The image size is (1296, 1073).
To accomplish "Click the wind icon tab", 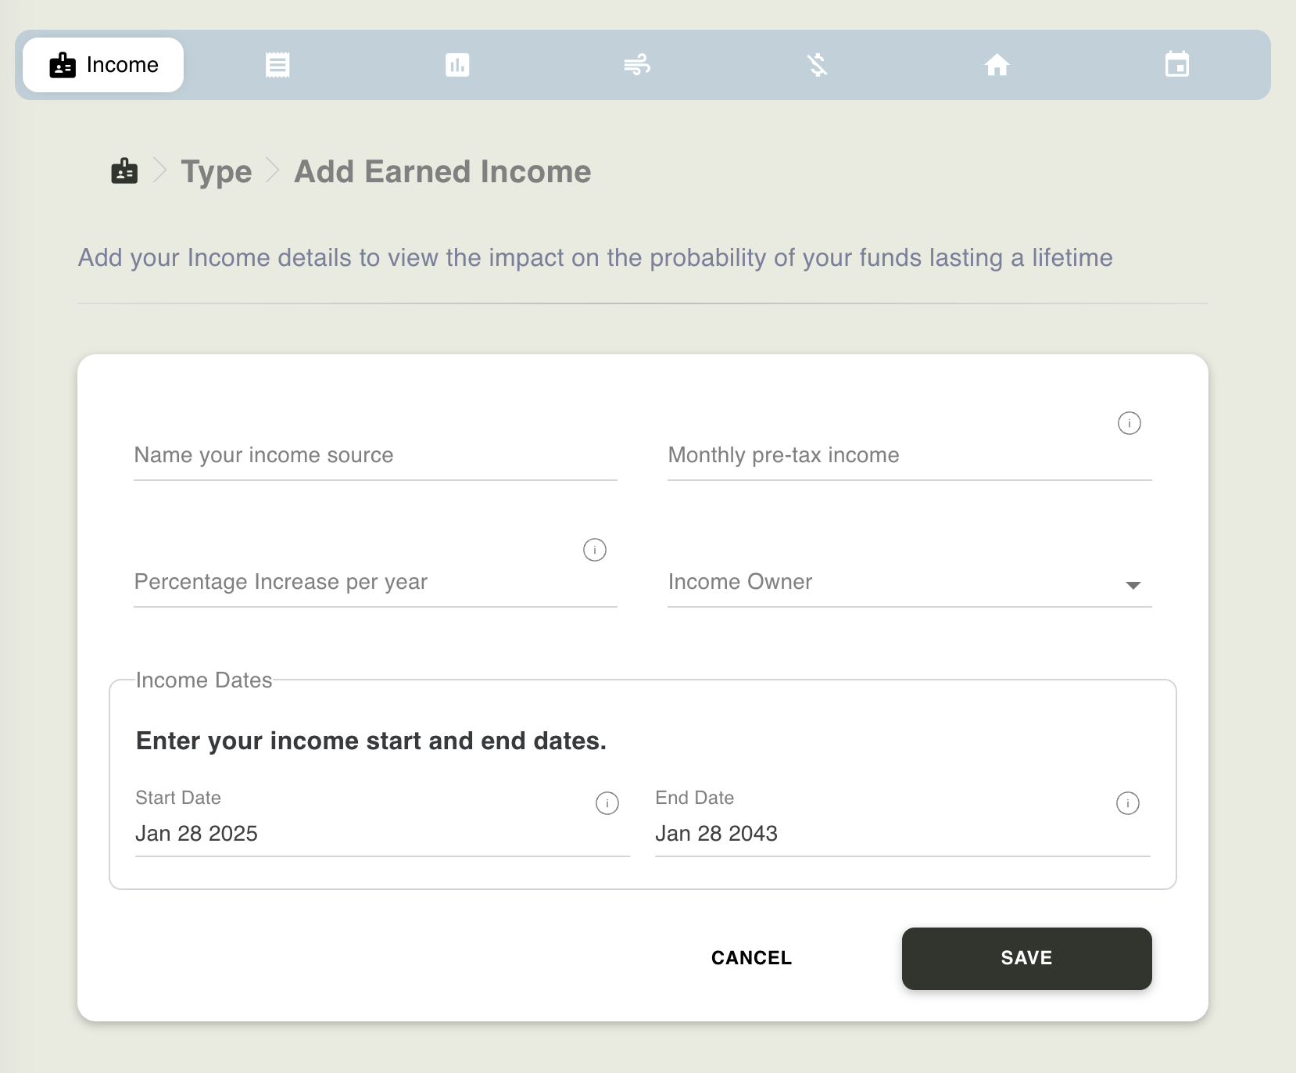I will pos(637,65).
